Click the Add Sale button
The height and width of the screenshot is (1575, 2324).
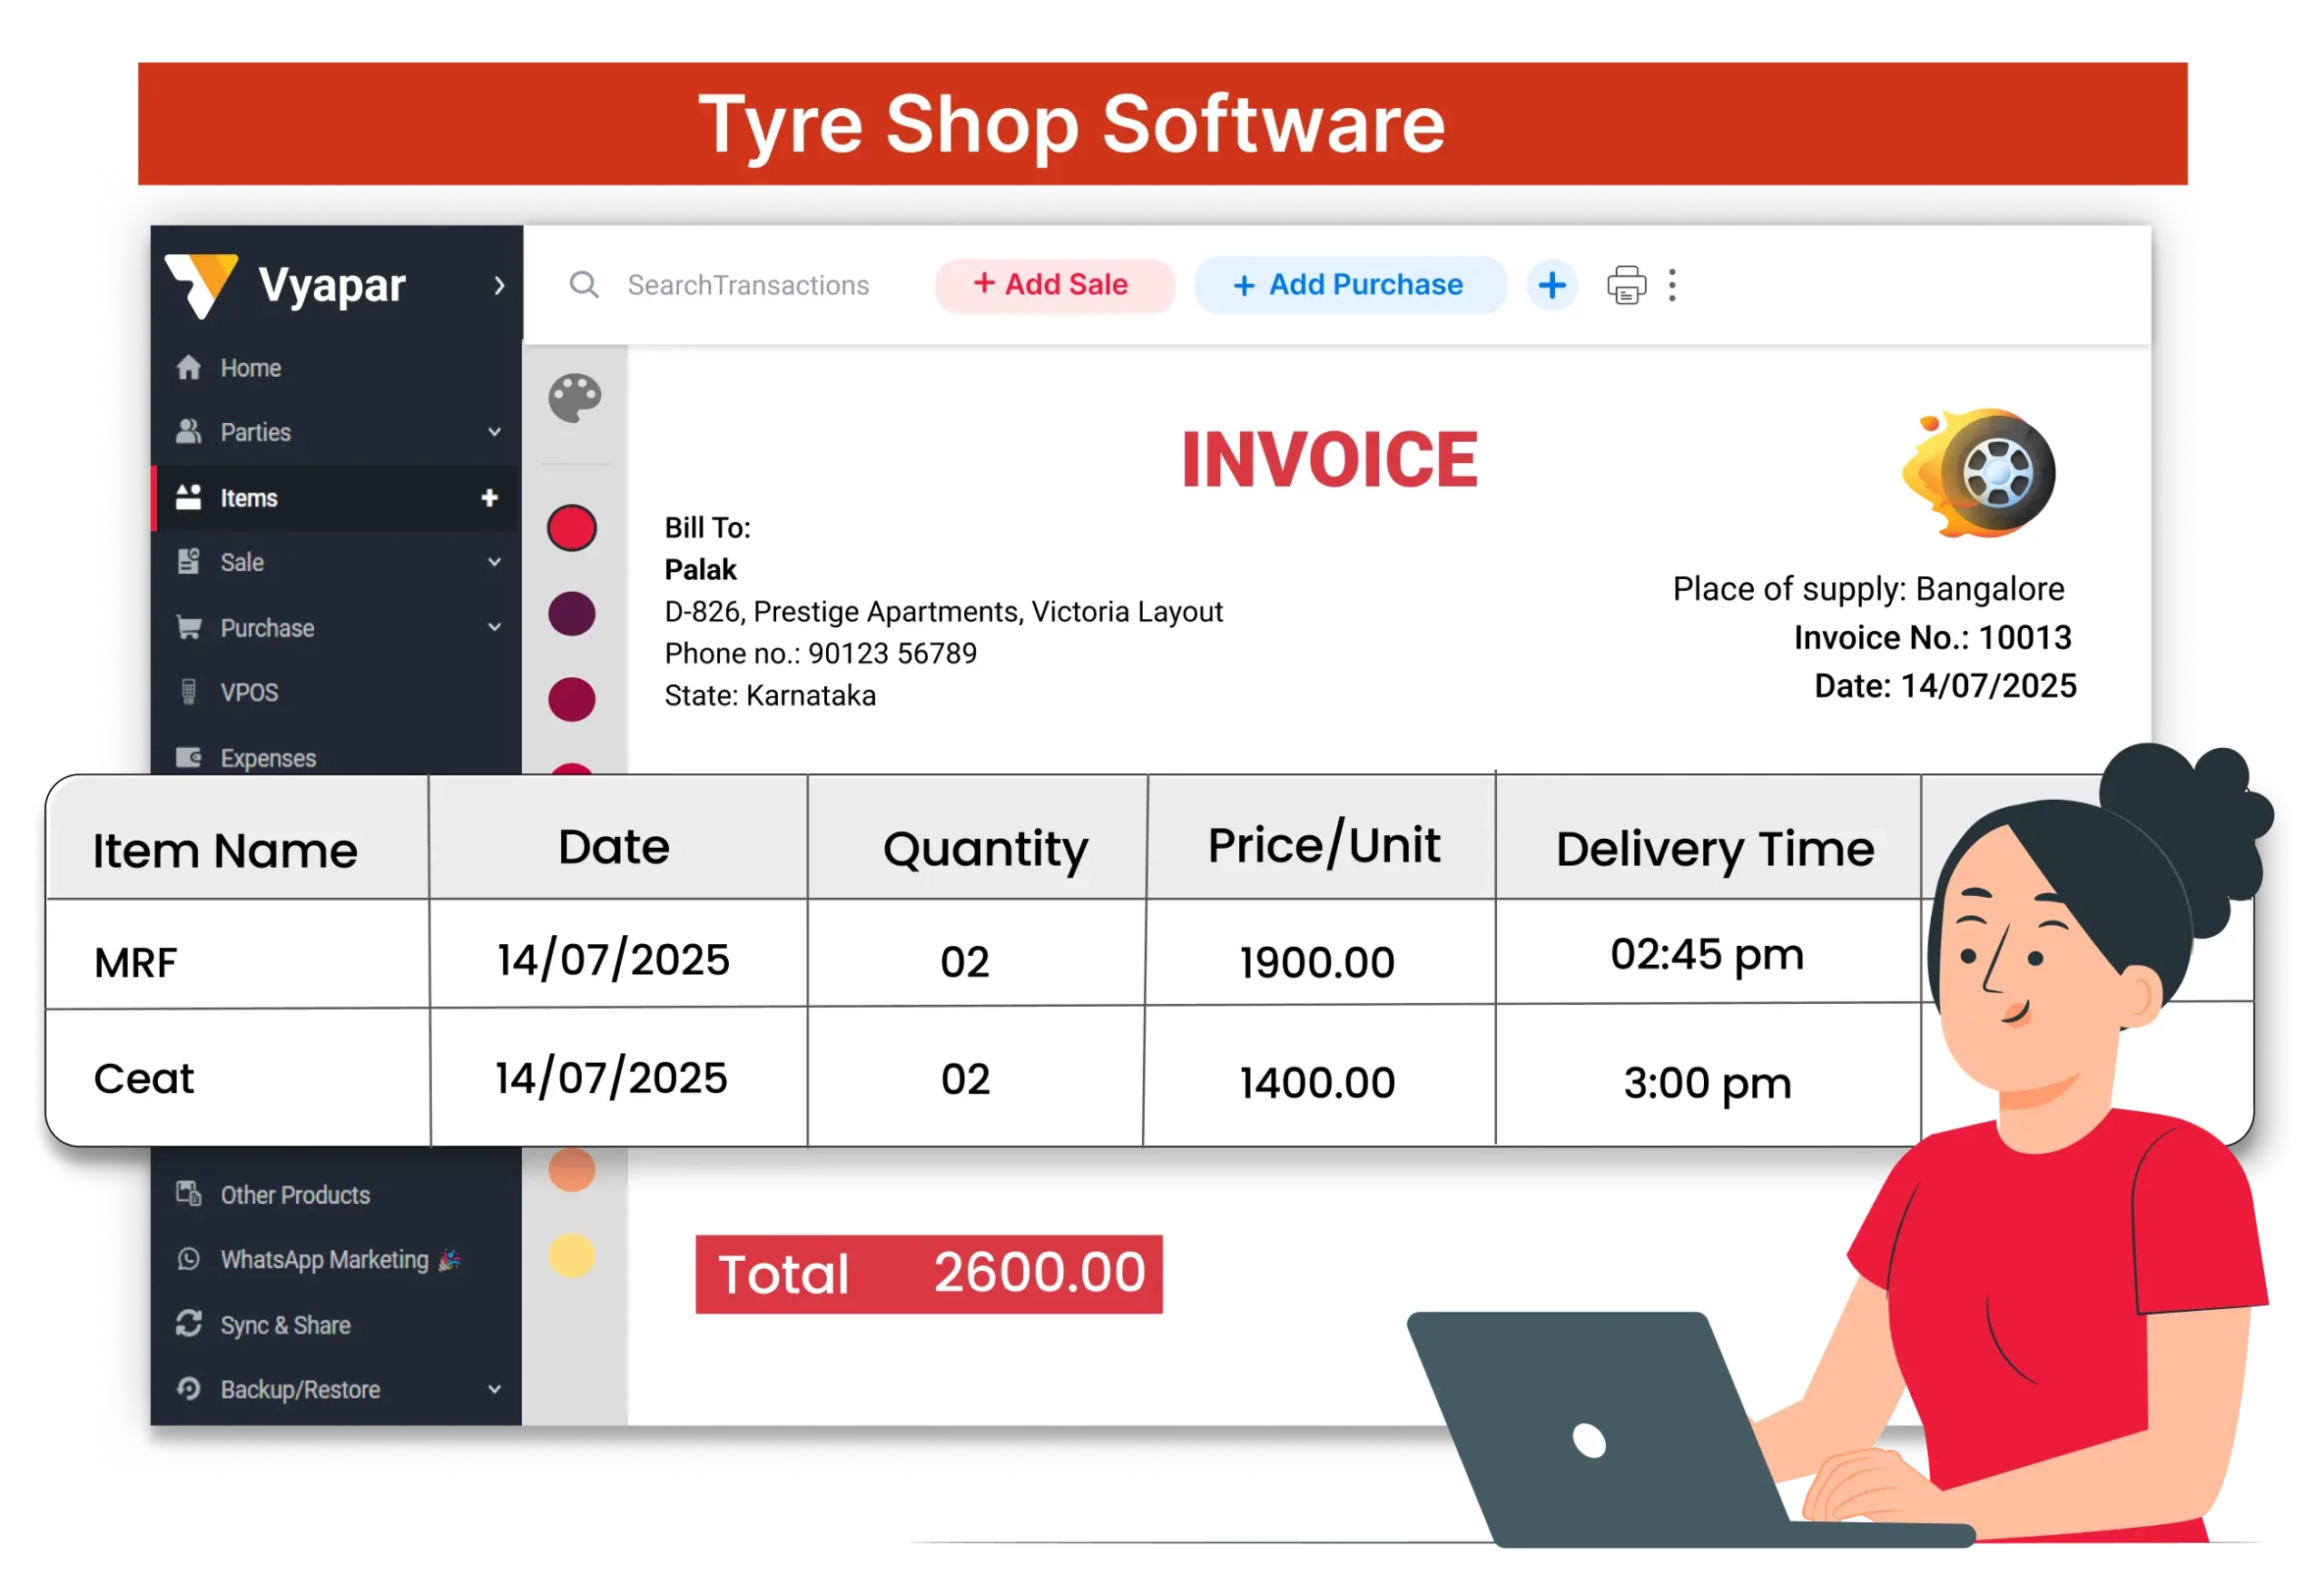1053,286
